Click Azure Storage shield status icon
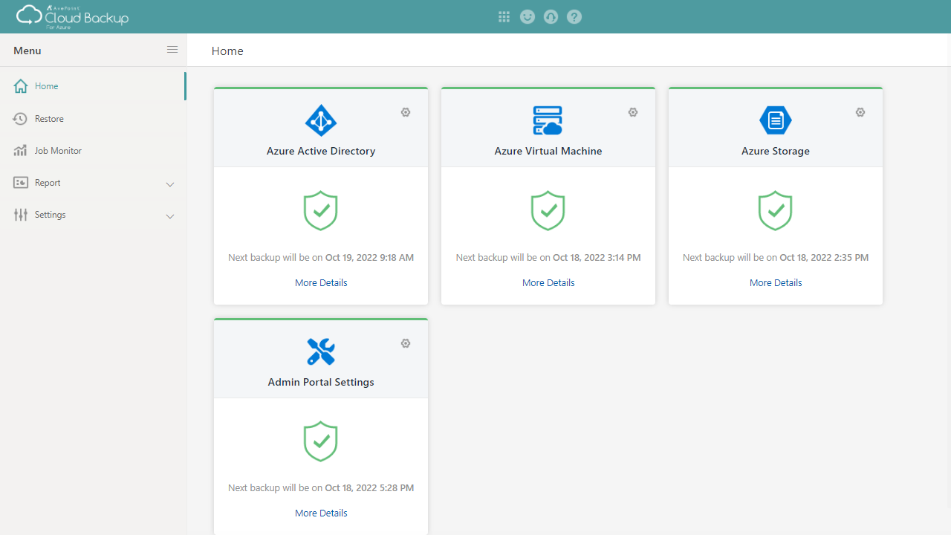The width and height of the screenshot is (951, 535). point(776,210)
